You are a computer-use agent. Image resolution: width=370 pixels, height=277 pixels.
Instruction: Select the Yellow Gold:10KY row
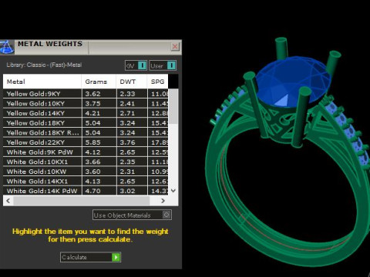tap(86, 103)
